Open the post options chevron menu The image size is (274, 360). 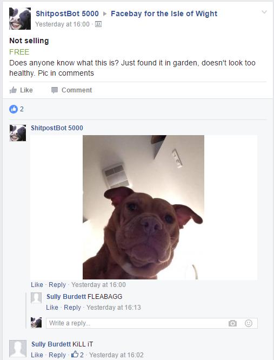click(264, 12)
